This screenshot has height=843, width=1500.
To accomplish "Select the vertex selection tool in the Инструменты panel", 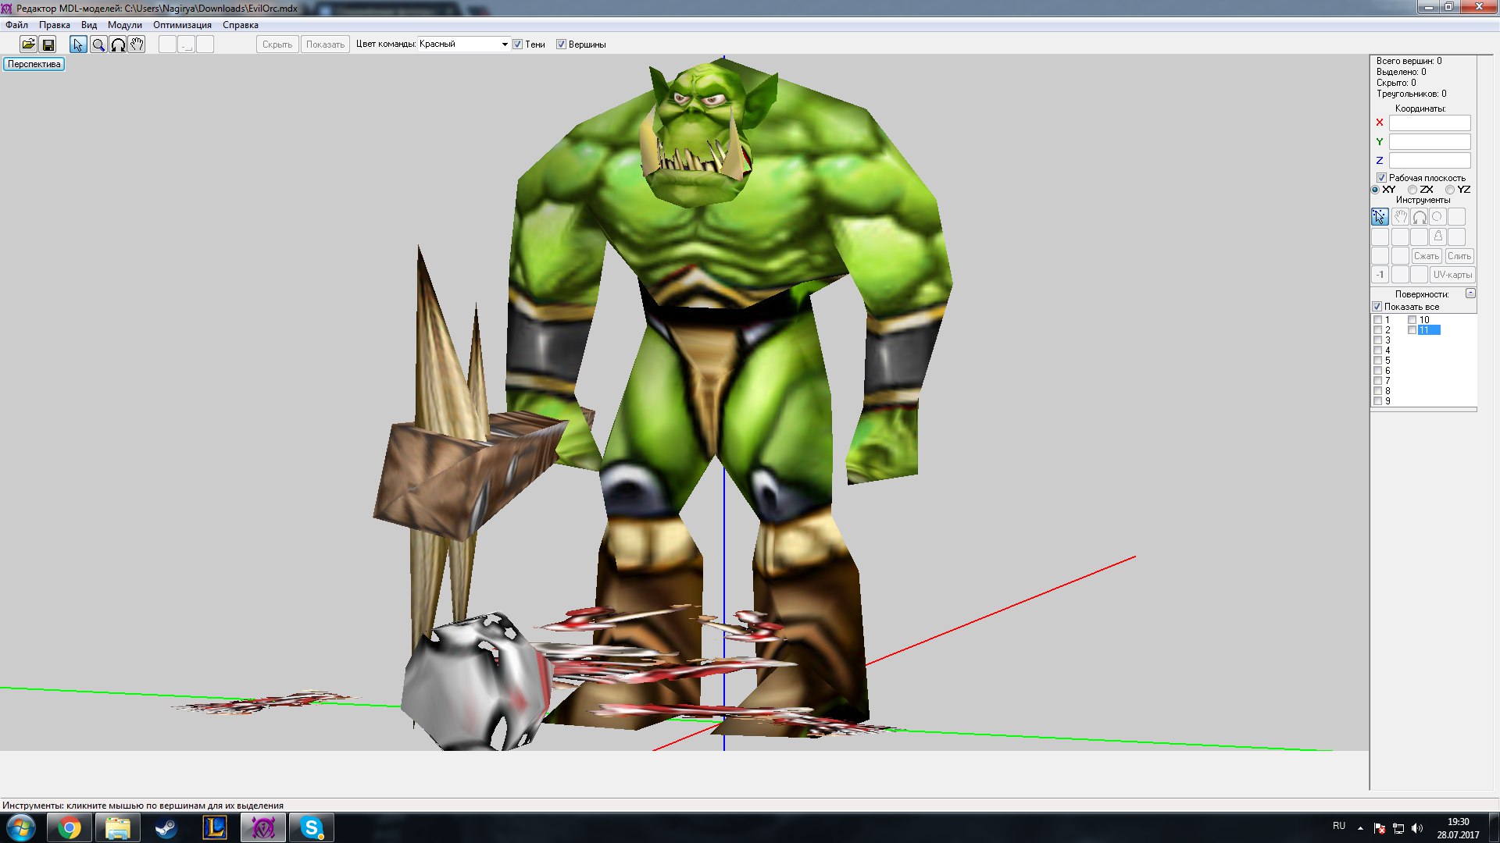I will tap(1380, 217).
